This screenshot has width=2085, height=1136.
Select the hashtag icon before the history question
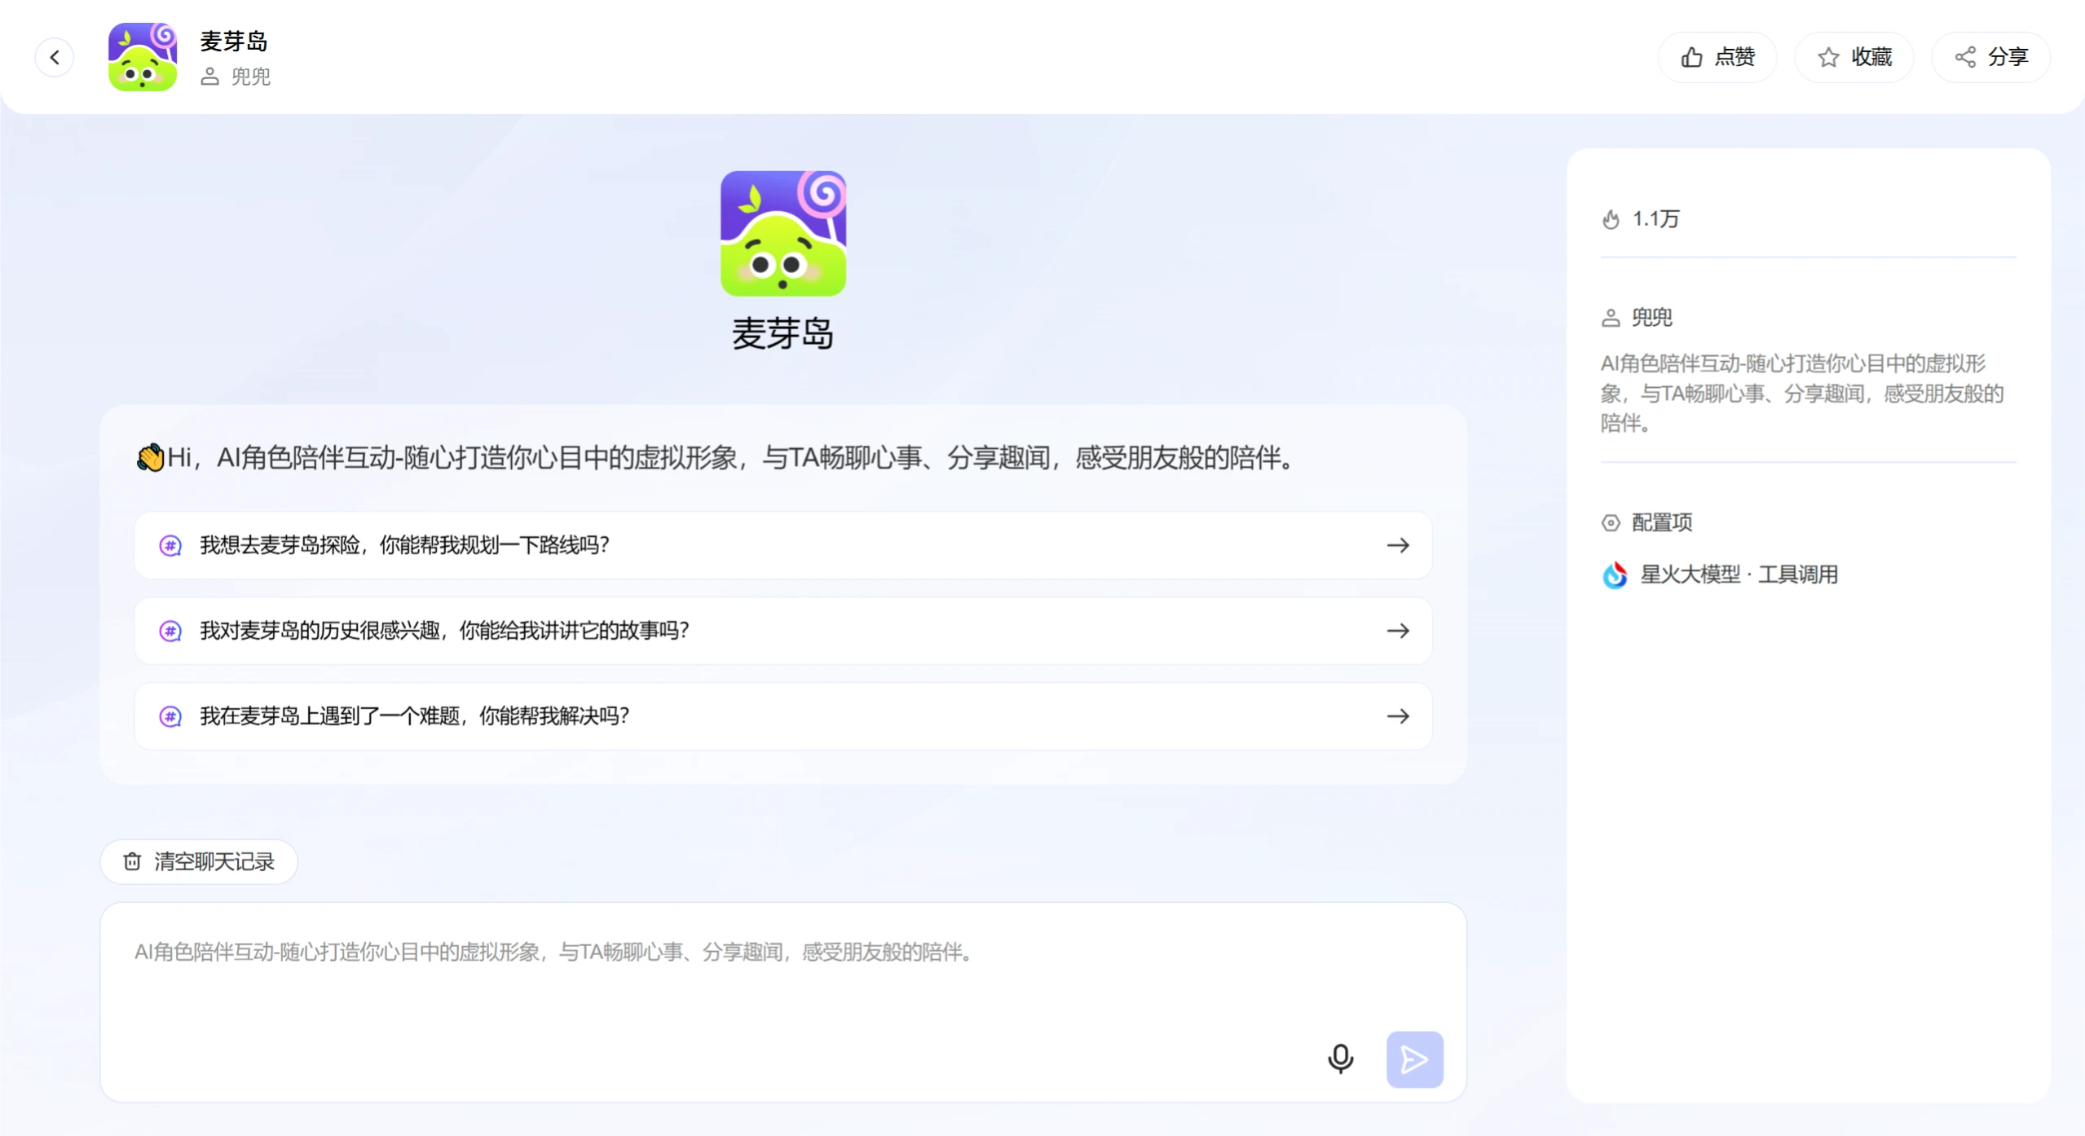(x=170, y=630)
